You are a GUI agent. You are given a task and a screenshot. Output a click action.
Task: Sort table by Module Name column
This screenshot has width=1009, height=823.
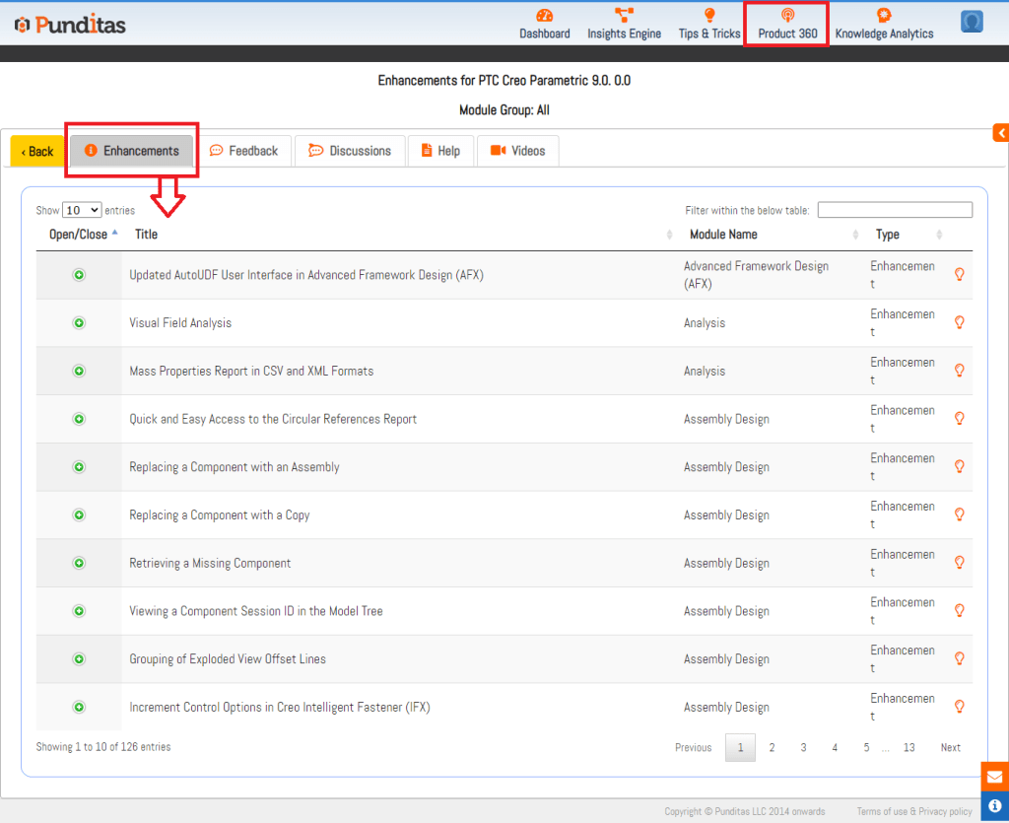(x=723, y=235)
